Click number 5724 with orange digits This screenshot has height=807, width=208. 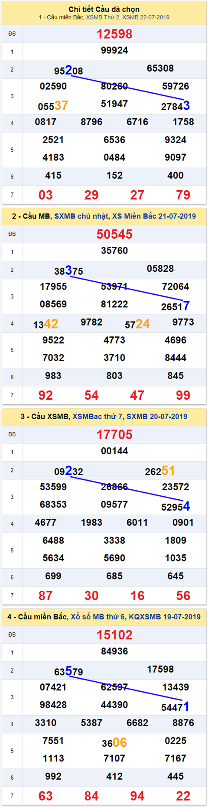(137, 324)
